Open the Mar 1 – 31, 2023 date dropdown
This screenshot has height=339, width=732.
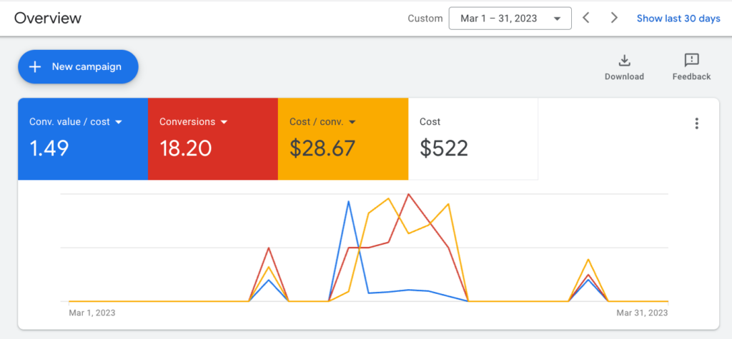[x=510, y=19]
